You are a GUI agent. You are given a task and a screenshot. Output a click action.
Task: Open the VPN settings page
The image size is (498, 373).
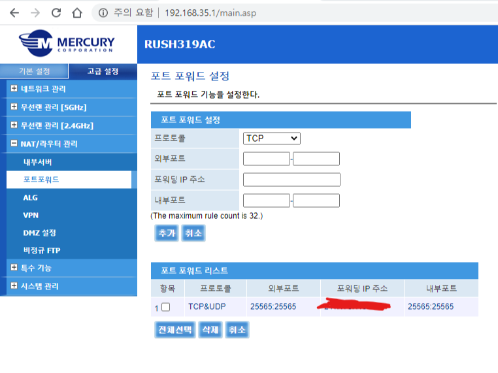point(31,215)
